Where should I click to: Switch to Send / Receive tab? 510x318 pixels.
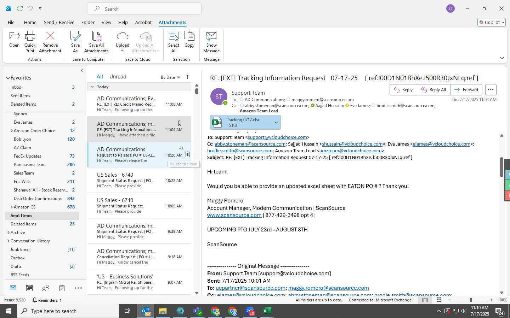click(x=59, y=22)
